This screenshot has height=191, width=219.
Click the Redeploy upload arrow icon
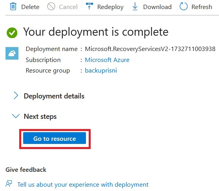click(x=89, y=6)
